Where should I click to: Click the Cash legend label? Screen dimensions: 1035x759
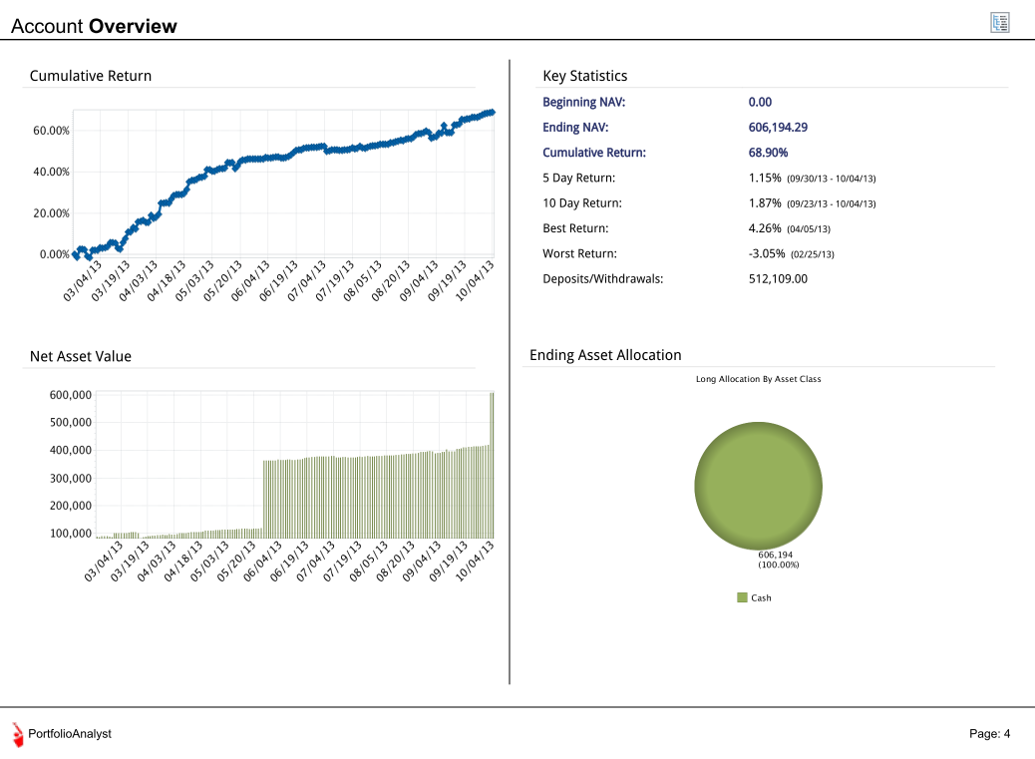coord(761,598)
